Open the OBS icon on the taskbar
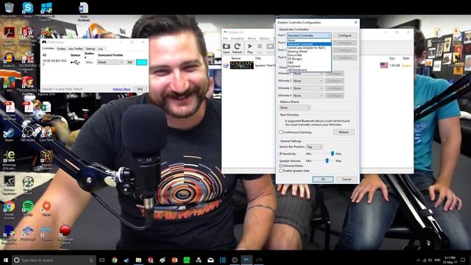 coord(235,260)
